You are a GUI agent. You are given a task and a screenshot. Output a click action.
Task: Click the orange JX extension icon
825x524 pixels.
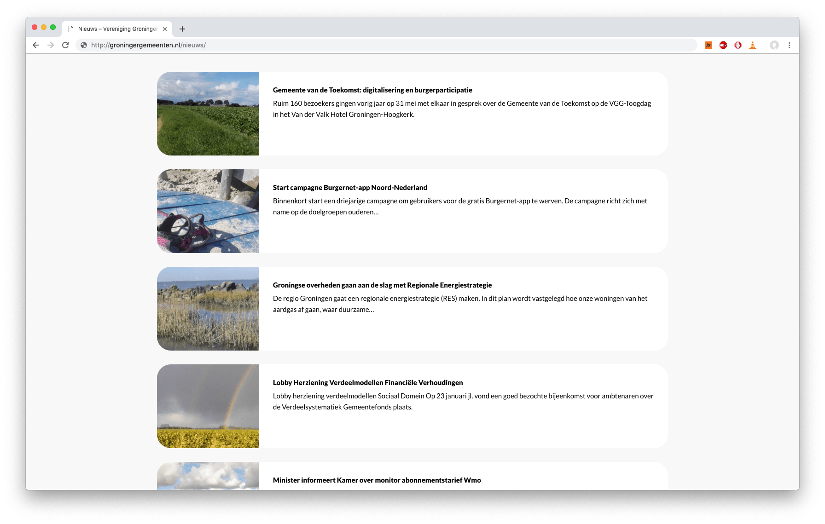pyautogui.click(x=709, y=45)
